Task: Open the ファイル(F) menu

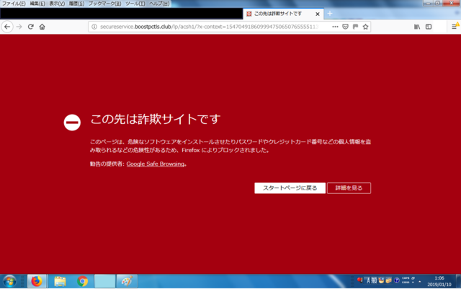Action: coord(14,4)
